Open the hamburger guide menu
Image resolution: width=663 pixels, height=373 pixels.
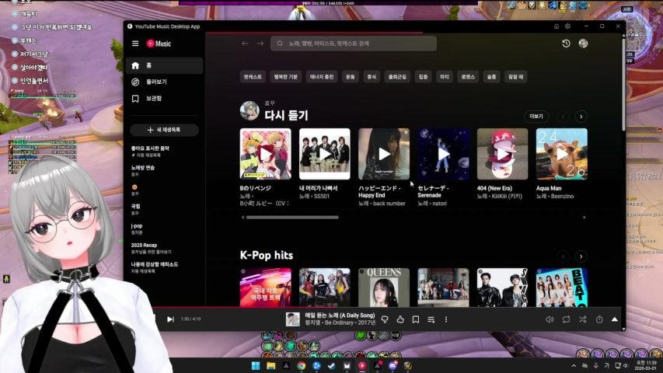click(135, 44)
